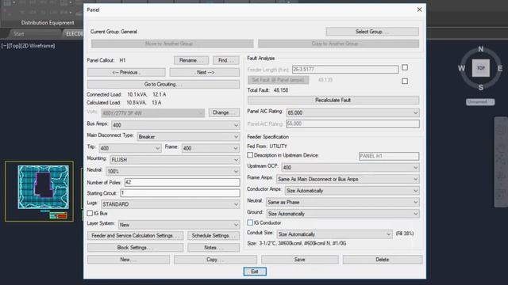508x285 pixels.
Task: Open Feeder and Service Calculation Settings
Action: coord(135,236)
